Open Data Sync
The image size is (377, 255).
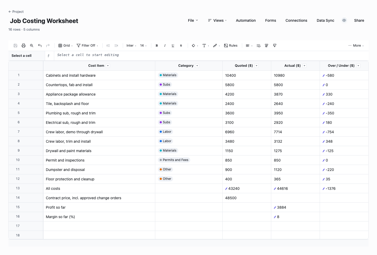click(x=325, y=20)
